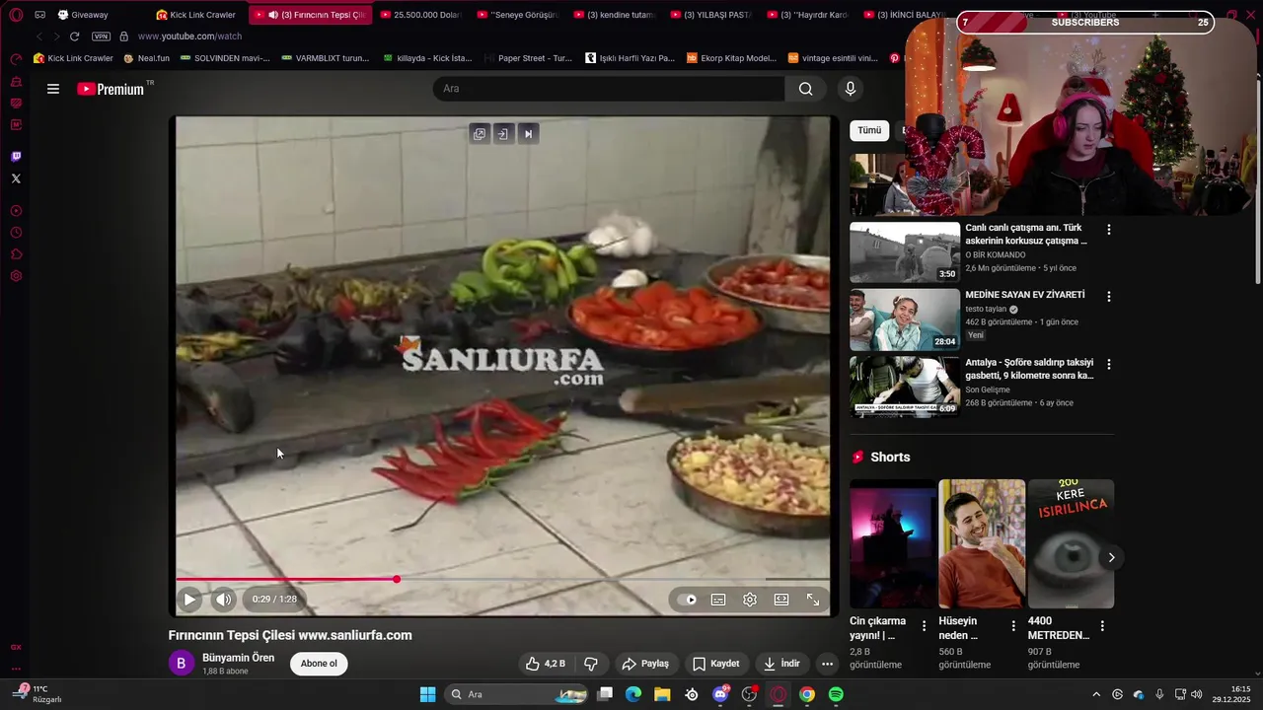Open Discord from taskbar
This screenshot has height=710, width=1263.
coord(720,694)
